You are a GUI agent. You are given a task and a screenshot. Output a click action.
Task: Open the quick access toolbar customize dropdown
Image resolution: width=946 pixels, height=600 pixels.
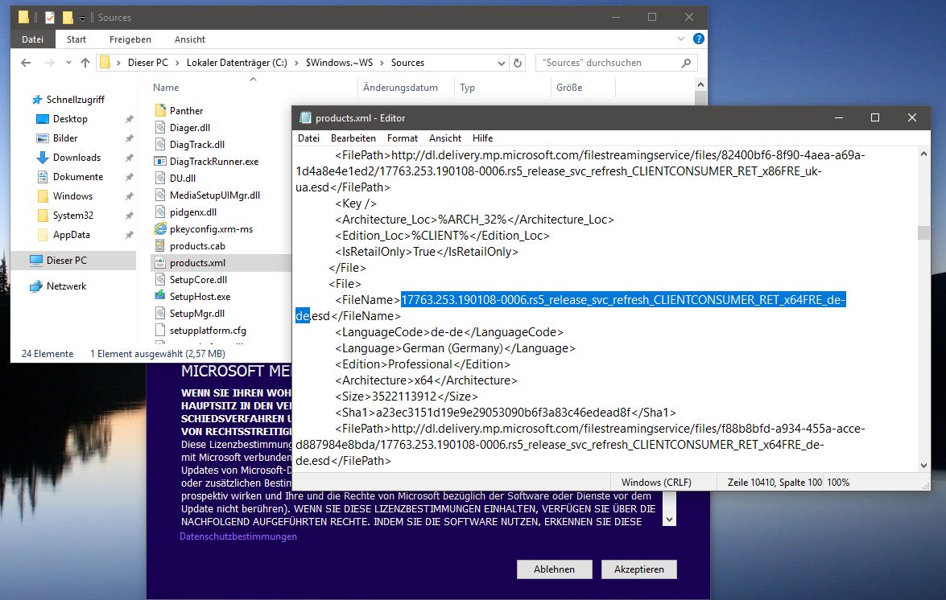pos(83,18)
